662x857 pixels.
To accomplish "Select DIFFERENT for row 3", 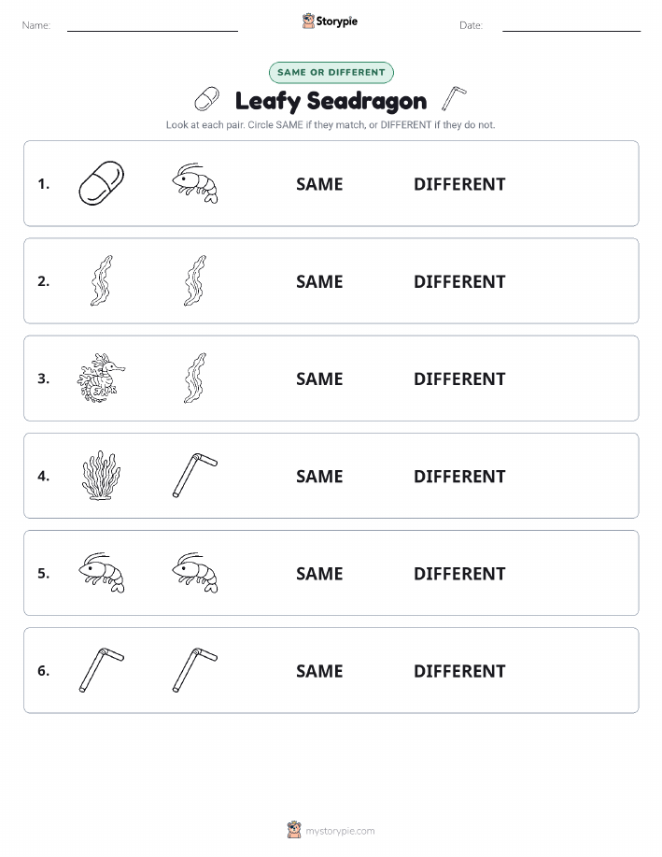I will (459, 379).
